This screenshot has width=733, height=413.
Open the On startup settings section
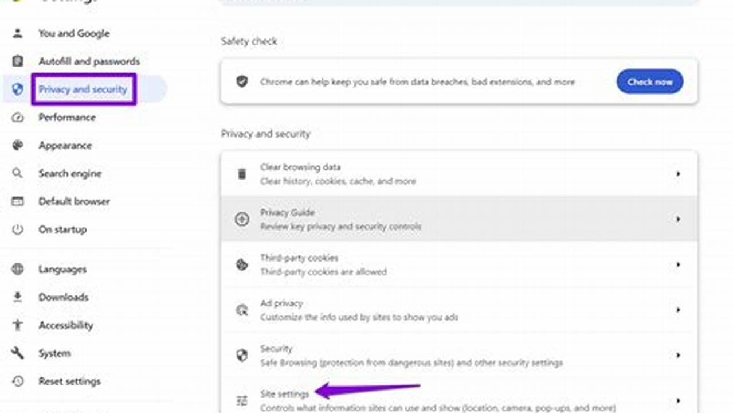[62, 229]
